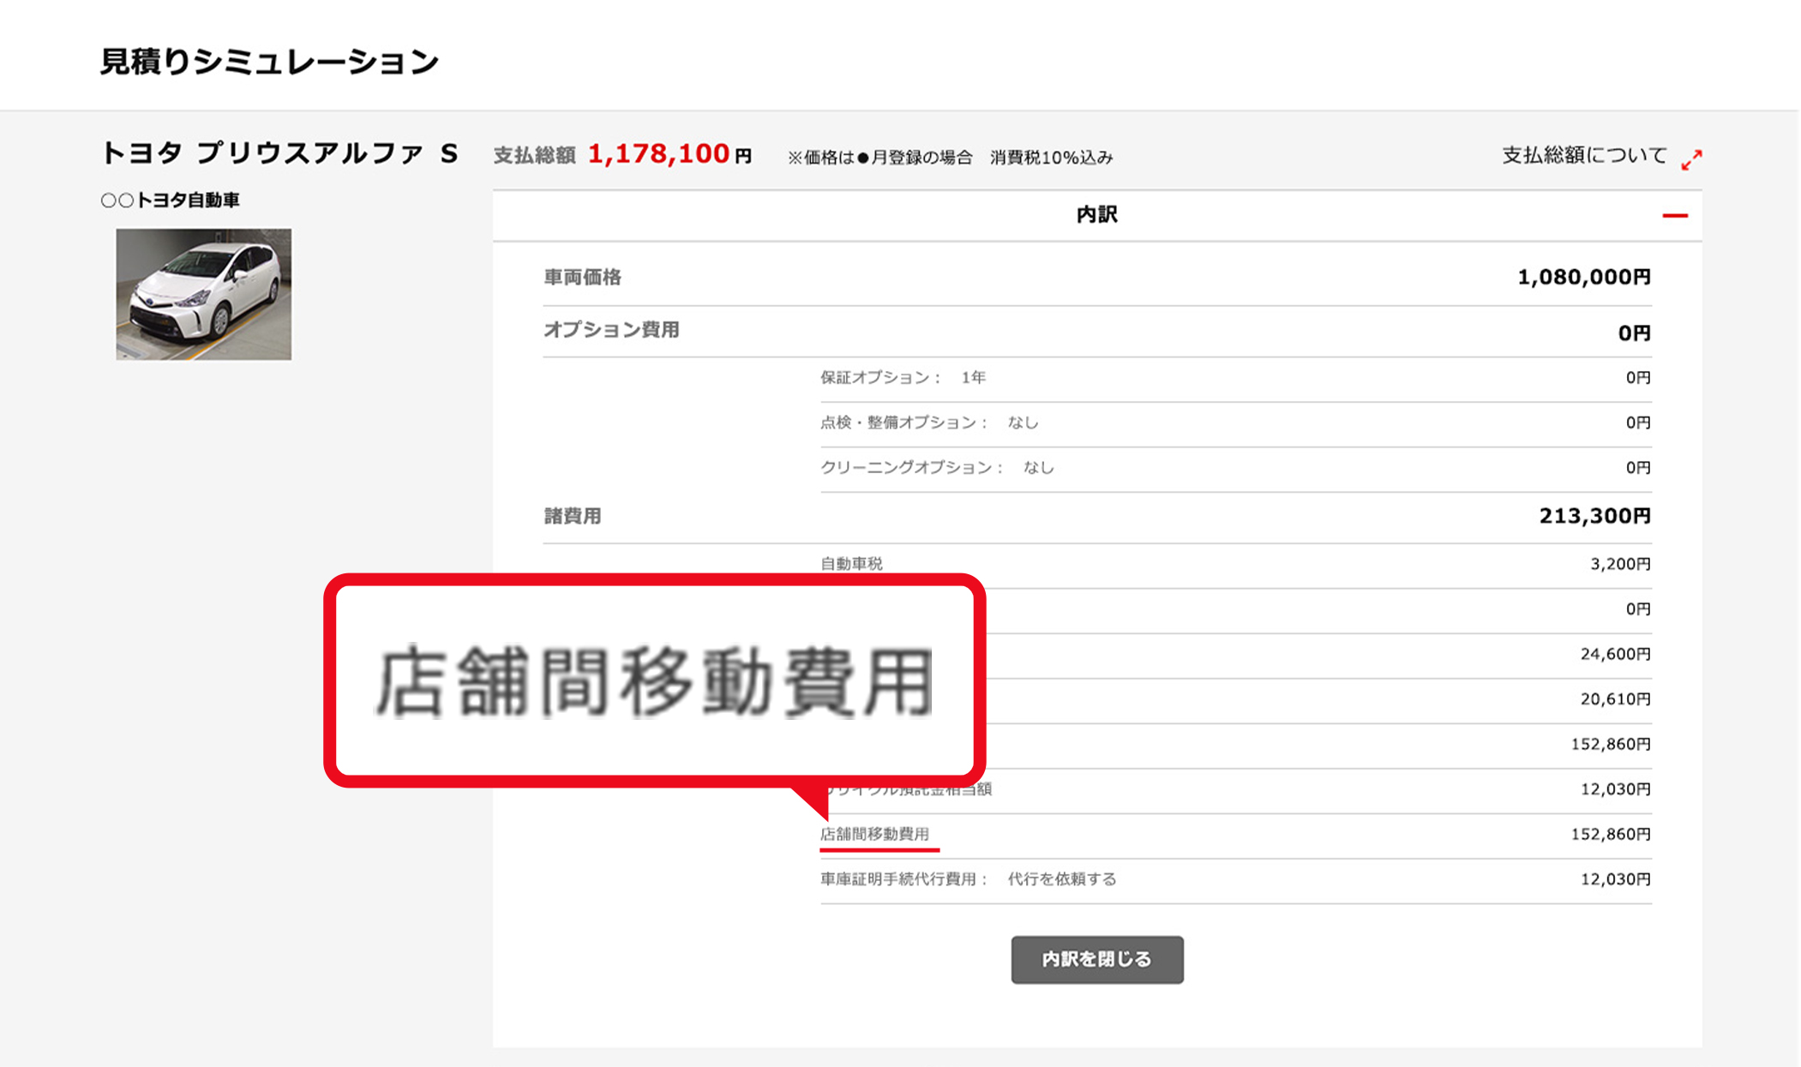Click the 自動車税 line item
This screenshot has width=1801, height=1067.
[x=851, y=564]
